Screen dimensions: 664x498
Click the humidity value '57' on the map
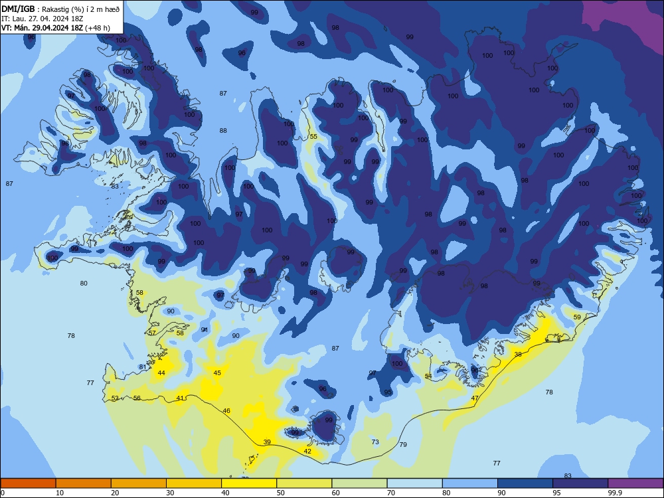tap(152, 333)
